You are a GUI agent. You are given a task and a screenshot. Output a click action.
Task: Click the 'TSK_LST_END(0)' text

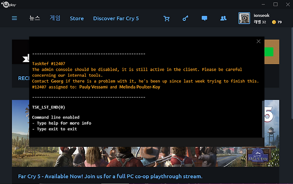[48, 107]
